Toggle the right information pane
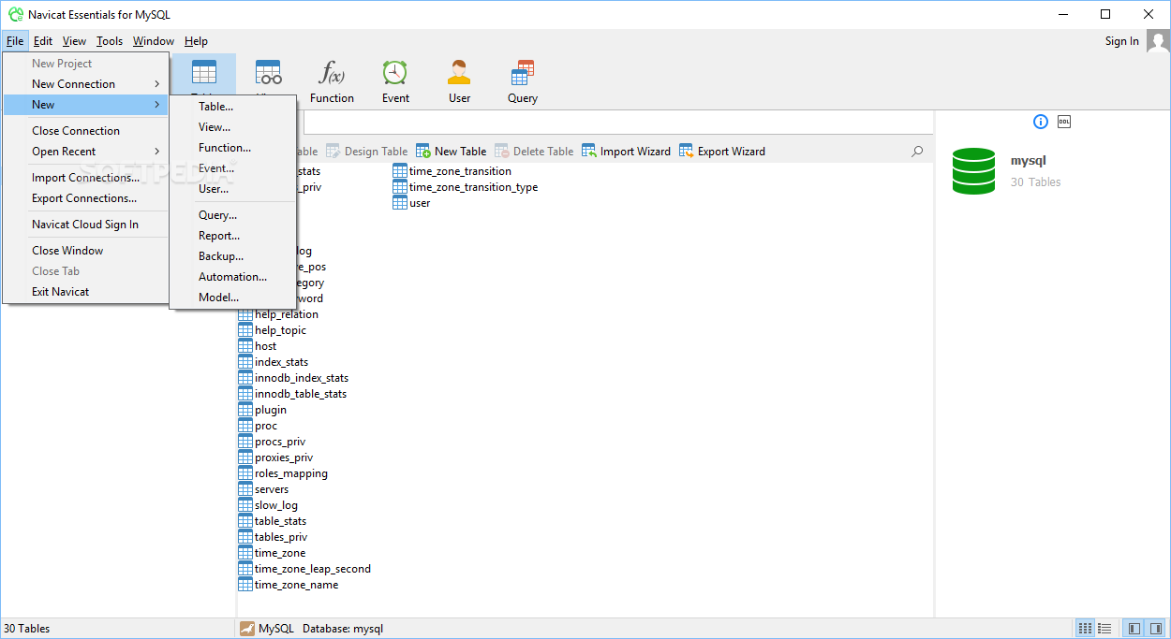This screenshot has height=639, width=1171. click(1155, 629)
